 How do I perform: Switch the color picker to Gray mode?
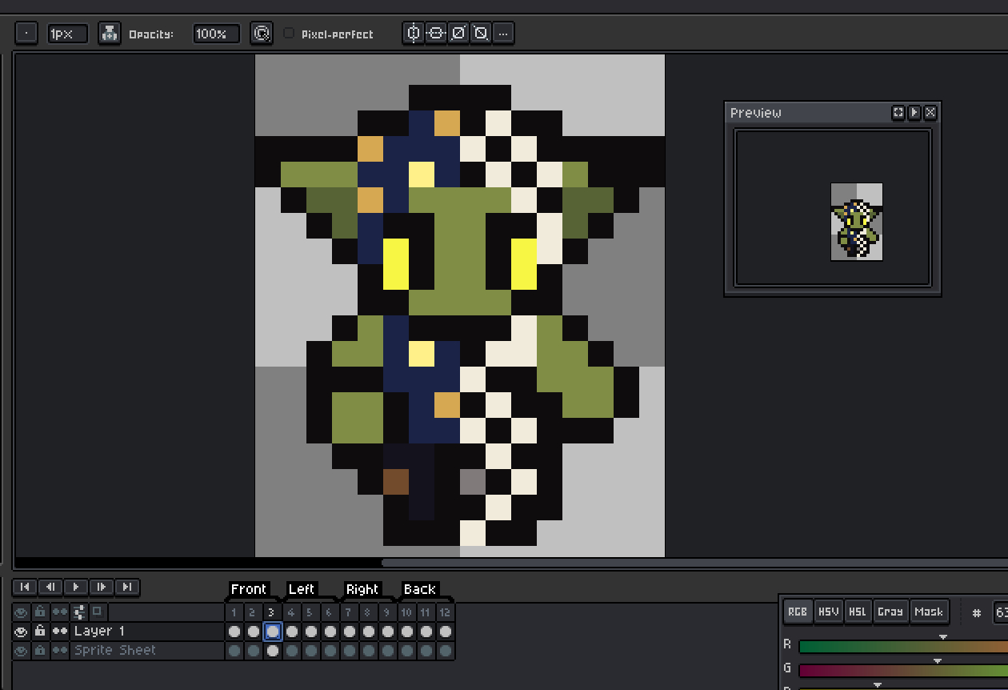pos(890,612)
